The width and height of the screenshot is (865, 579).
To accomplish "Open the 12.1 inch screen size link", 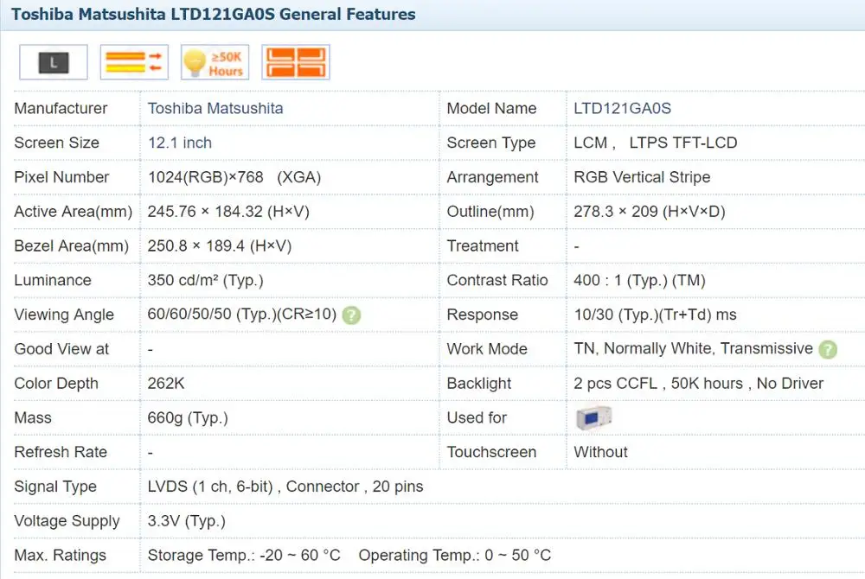I will [x=179, y=143].
